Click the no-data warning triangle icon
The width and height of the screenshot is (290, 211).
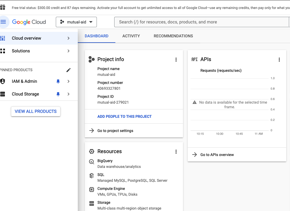195,102
